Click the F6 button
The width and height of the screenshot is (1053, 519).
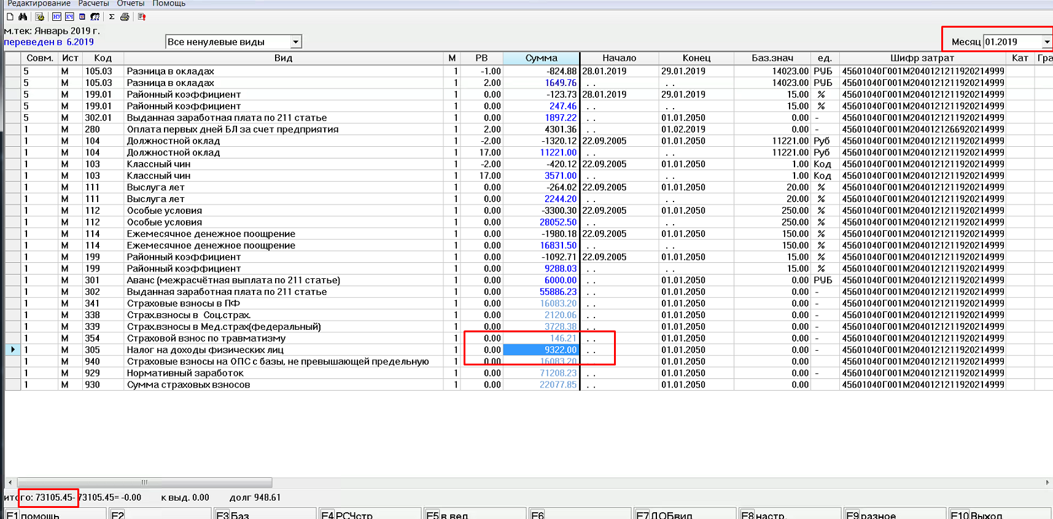coord(580,514)
